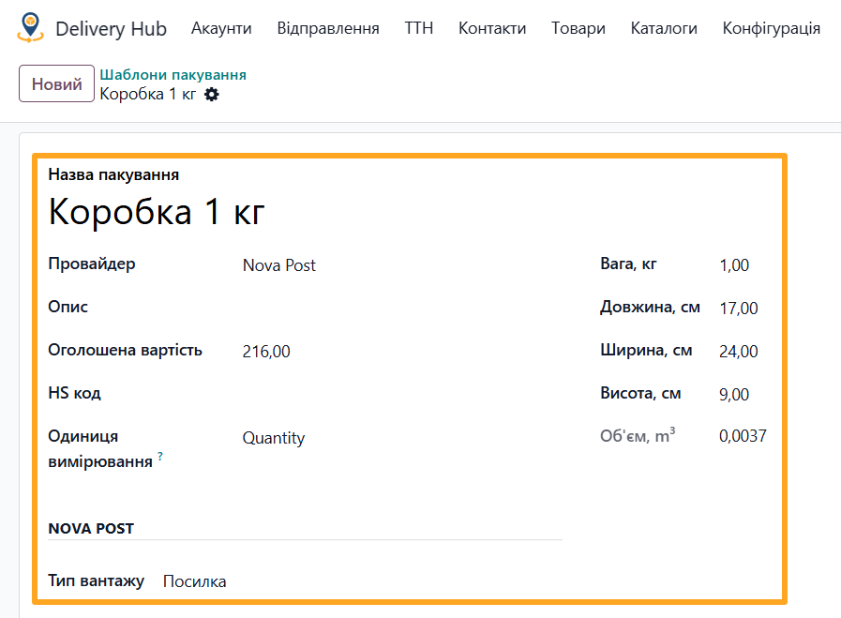This screenshot has height=618, width=841.
Task: Open the Провайдер field showing Nova Post
Action: [x=278, y=265]
